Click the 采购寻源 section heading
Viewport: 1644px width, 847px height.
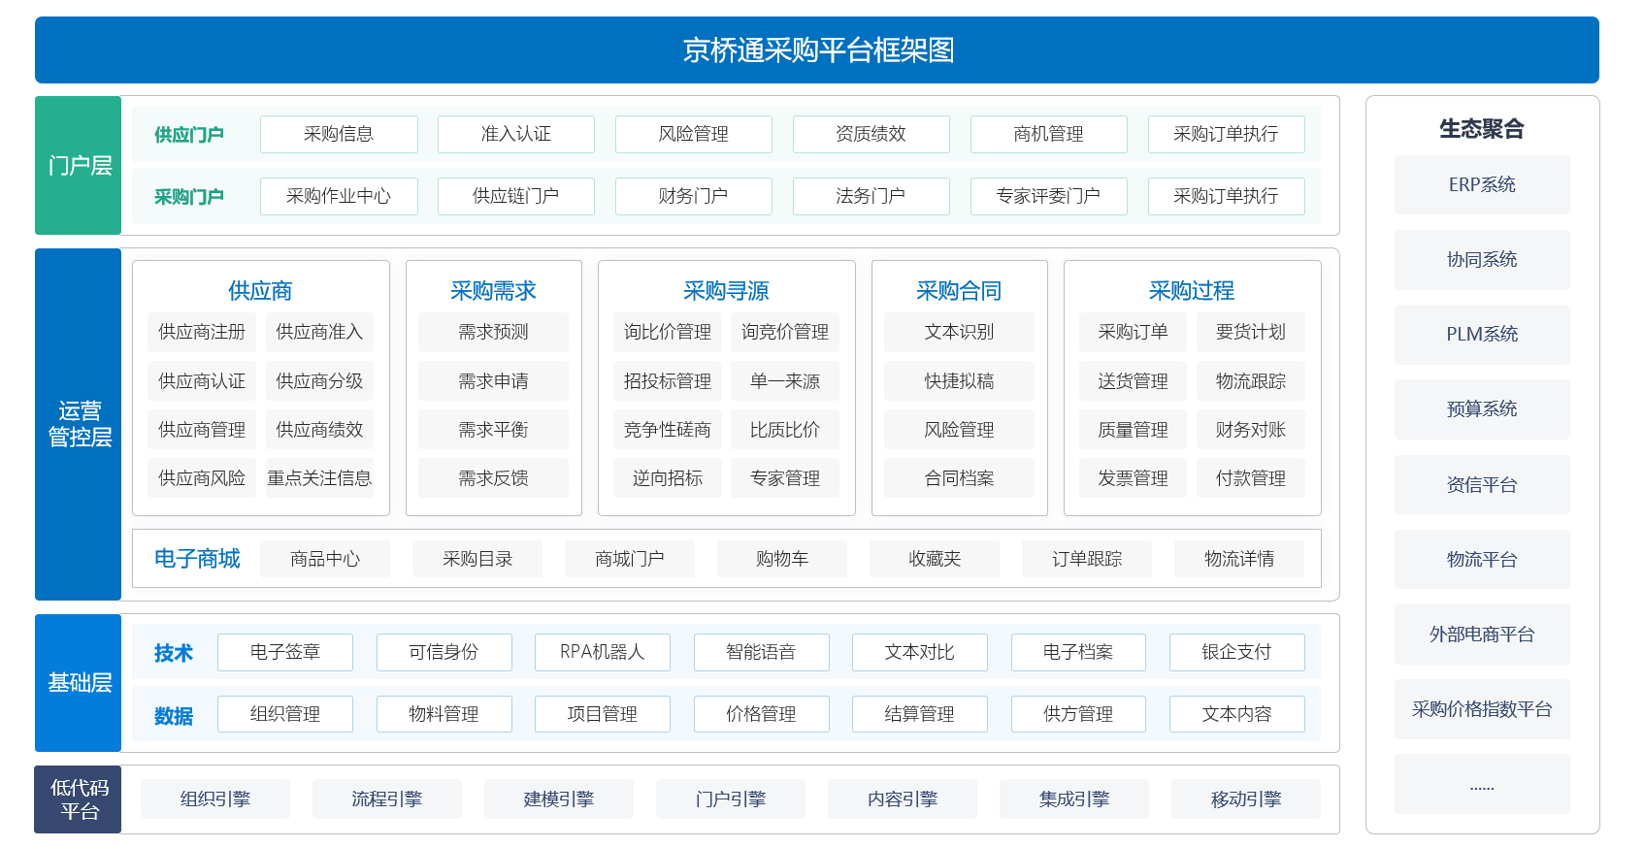[726, 290]
